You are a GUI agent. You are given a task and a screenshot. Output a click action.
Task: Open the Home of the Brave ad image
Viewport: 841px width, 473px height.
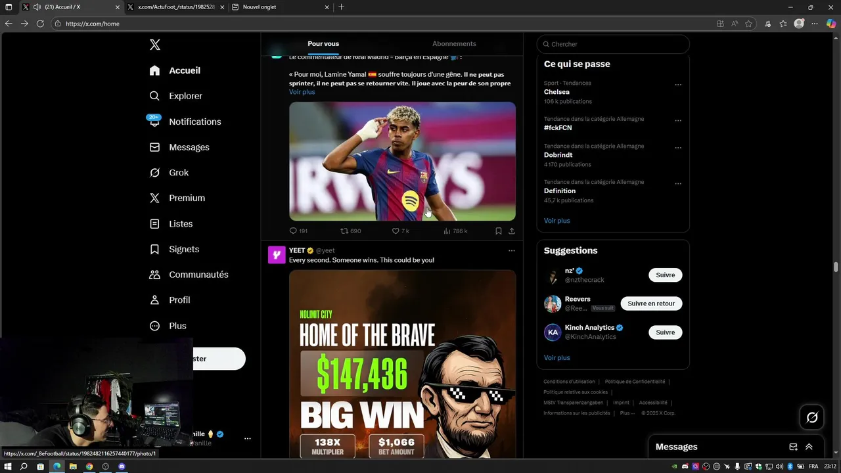402,365
